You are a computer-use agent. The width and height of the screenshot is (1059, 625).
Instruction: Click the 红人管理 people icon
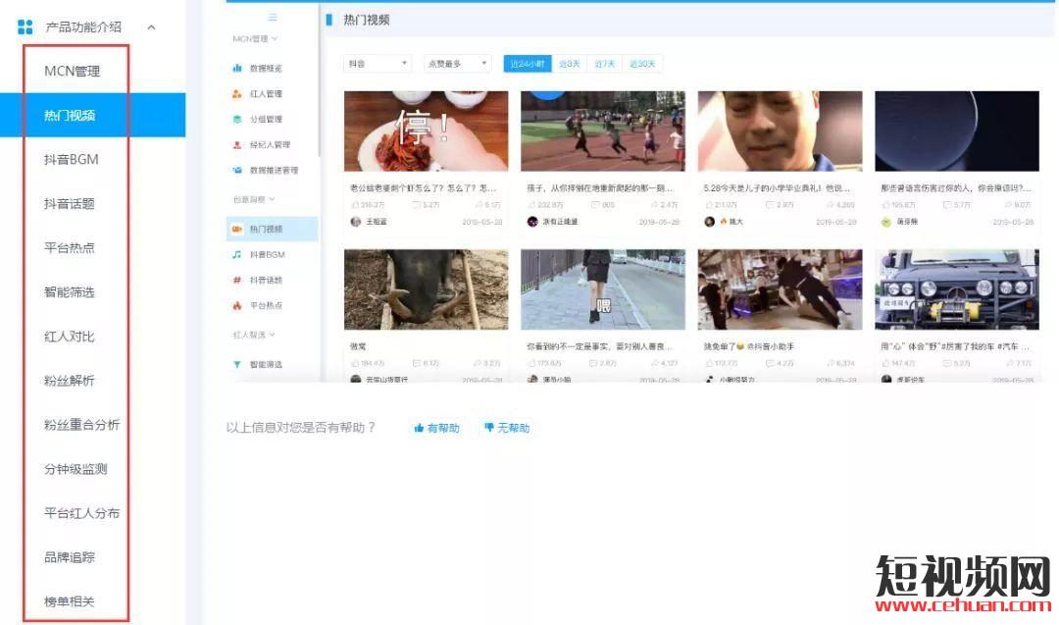236,94
